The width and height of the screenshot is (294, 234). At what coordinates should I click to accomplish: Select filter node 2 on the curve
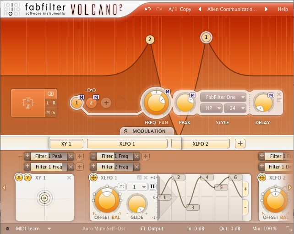coord(150,39)
